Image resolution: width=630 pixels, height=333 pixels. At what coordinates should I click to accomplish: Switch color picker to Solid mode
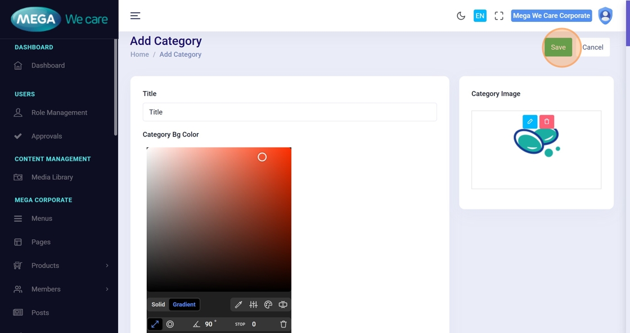click(x=158, y=304)
